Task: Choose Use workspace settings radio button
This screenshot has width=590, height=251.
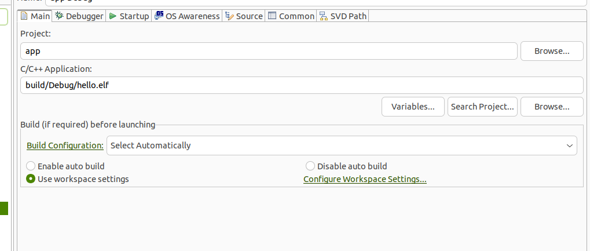Action: coord(31,179)
